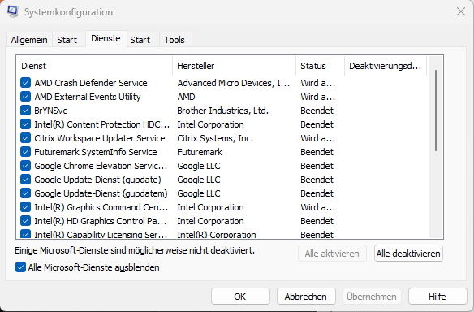The height and width of the screenshot is (312, 474).
Task: Uncheck 'Alle Microsoft-Dienste ausblenden' checkbox
Action: (20, 267)
